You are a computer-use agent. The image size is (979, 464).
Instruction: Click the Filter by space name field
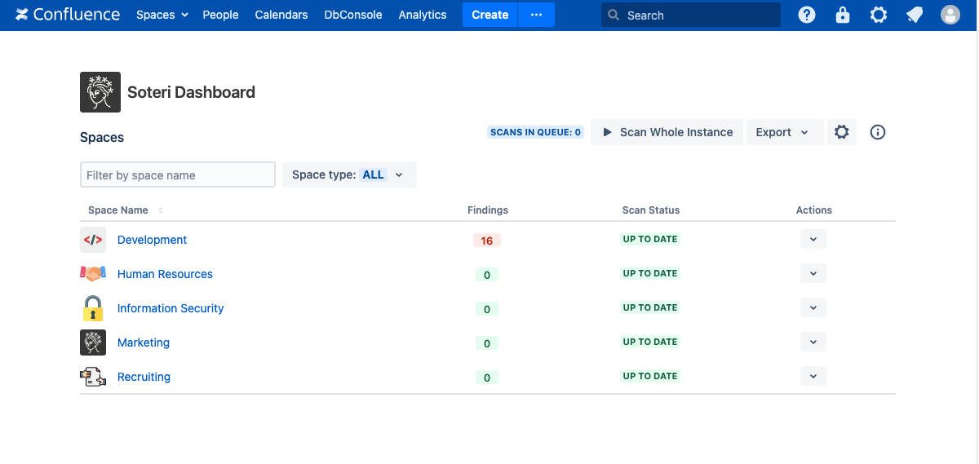177,175
